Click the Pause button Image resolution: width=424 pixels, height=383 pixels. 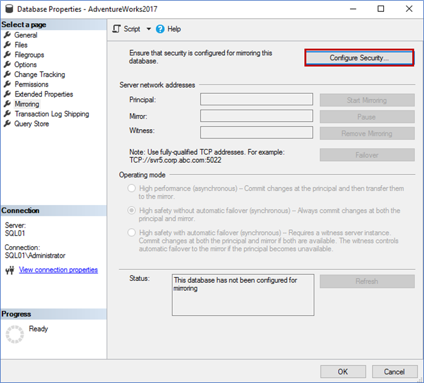[367, 117]
